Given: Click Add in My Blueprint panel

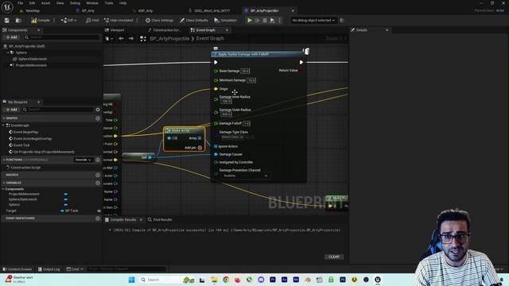Looking at the screenshot, I should click(11, 110).
